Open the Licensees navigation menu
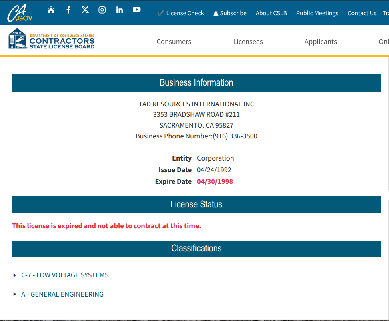This screenshot has height=321, width=389. (248, 42)
